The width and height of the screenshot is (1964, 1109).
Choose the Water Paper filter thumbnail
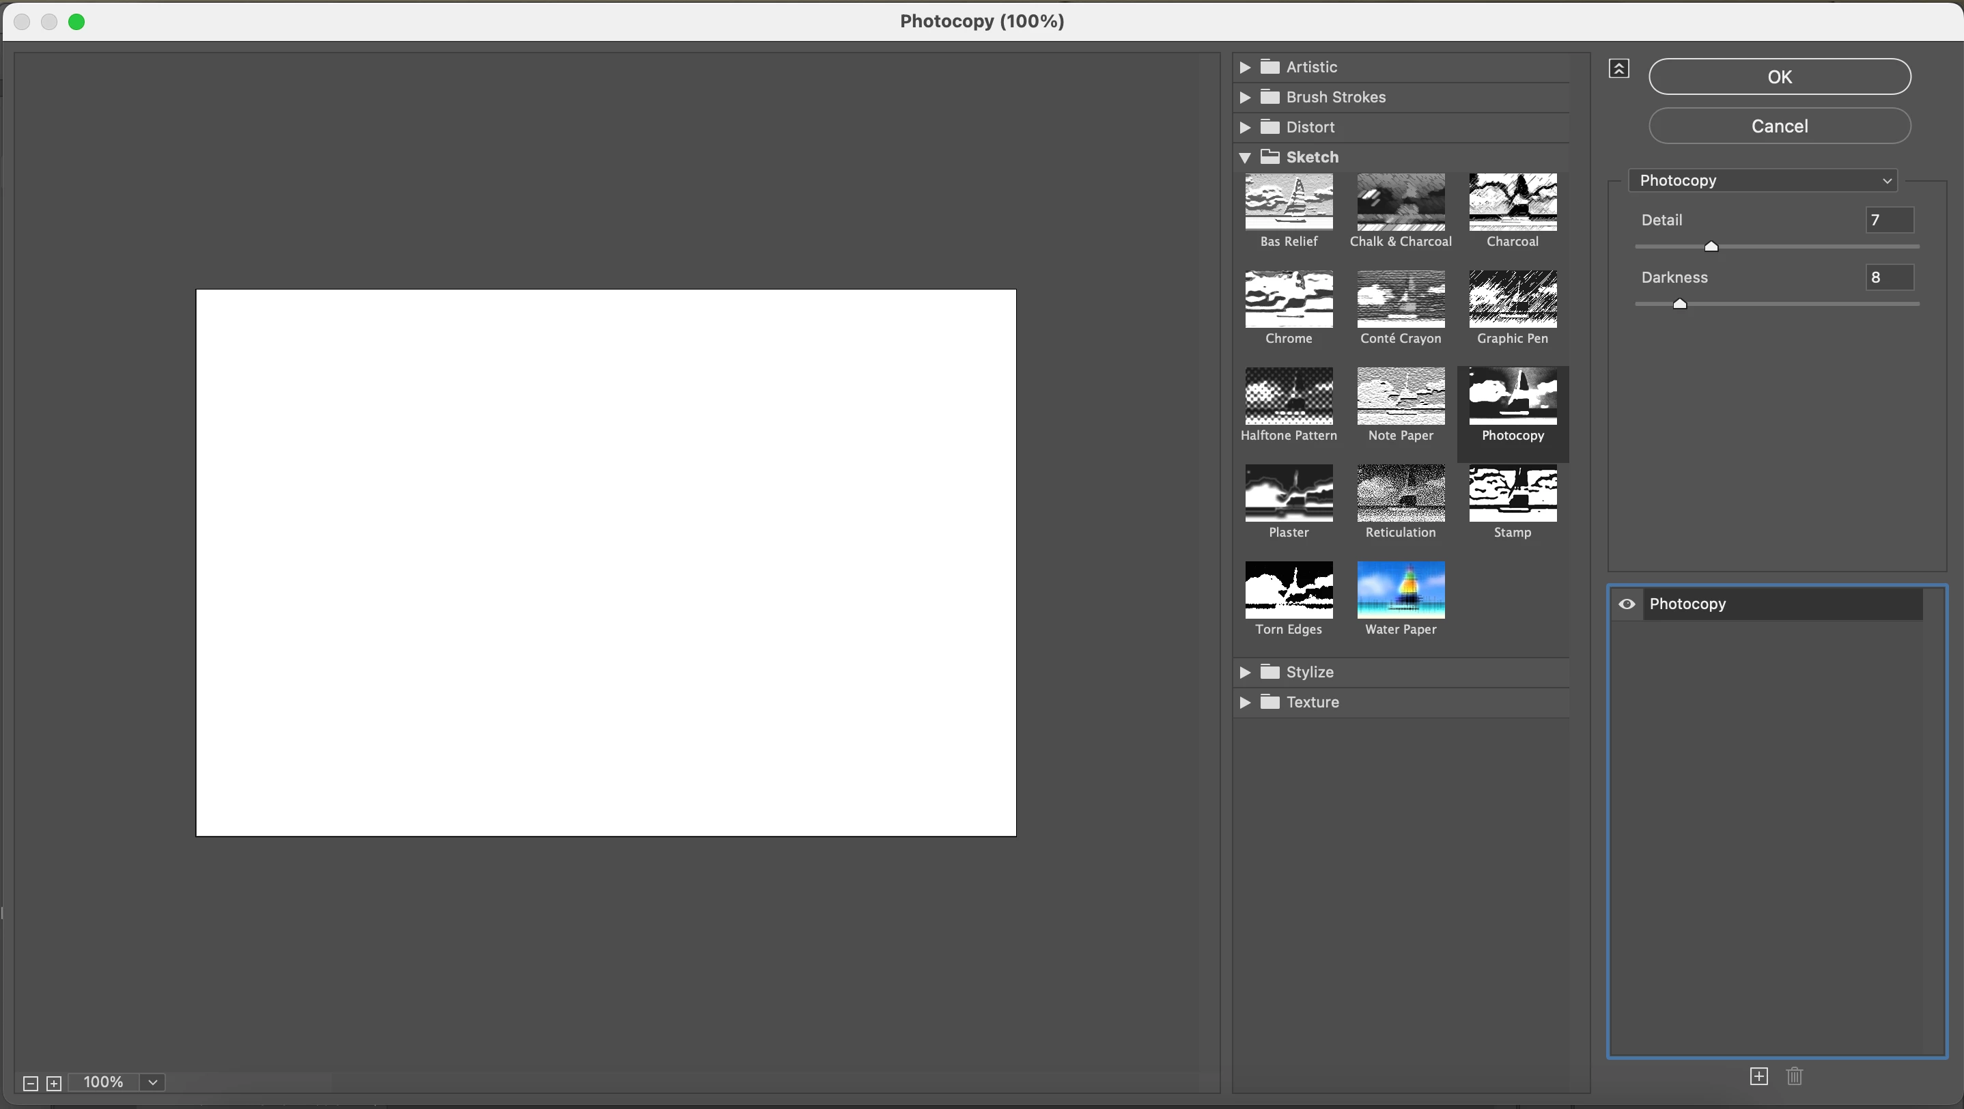(x=1400, y=590)
